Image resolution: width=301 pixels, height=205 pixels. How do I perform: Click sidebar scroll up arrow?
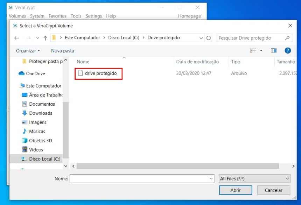click(x=66, y=60)
